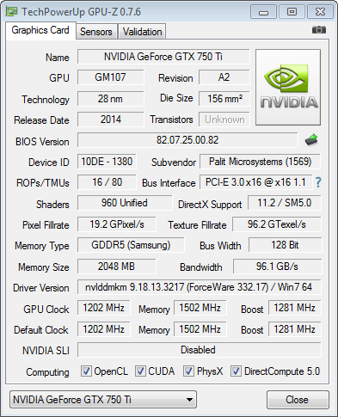Image resolution: width=338 pixels, height=417 pixels.
Task: Click the Bus Interface question mark
Action: [318, 182]
